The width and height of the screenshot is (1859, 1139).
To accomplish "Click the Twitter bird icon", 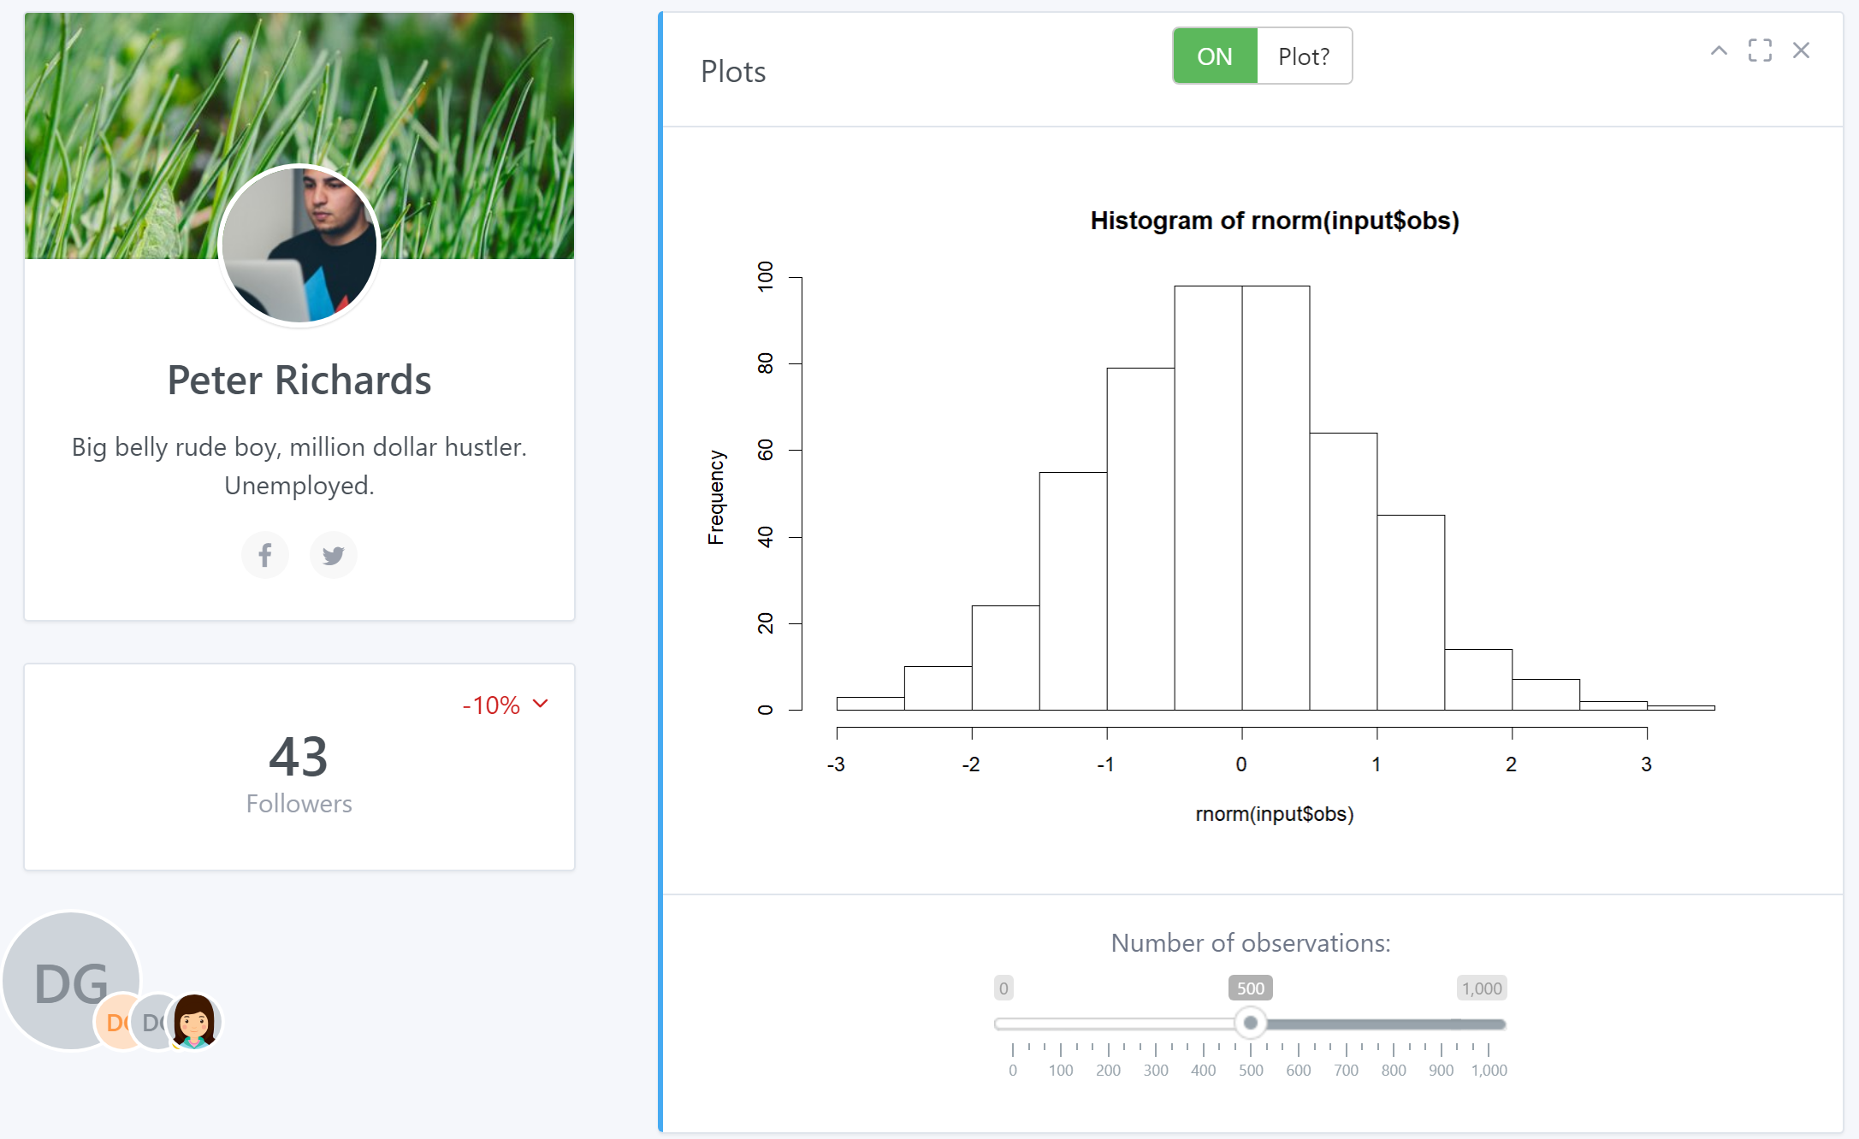I will (x=333, y=555).
